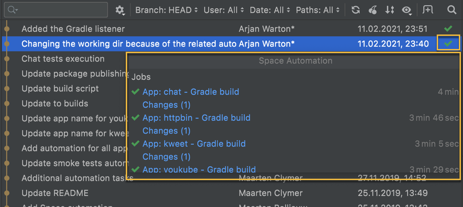Click the Refresh log icon
The width and height of the screenshot is (463, 207).
click(356, 10)
